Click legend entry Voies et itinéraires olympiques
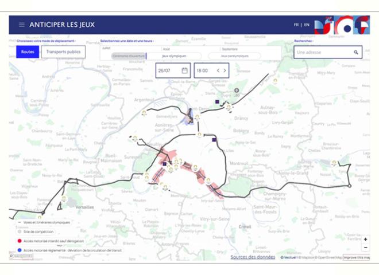This screenshot has width=379, height=275. [44, 222]
